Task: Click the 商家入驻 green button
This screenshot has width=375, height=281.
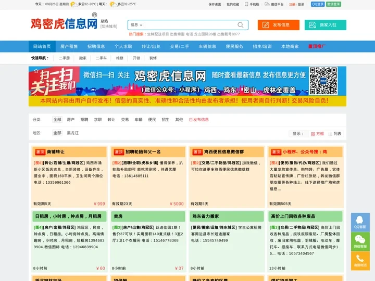Action: [x=325, y=25]
